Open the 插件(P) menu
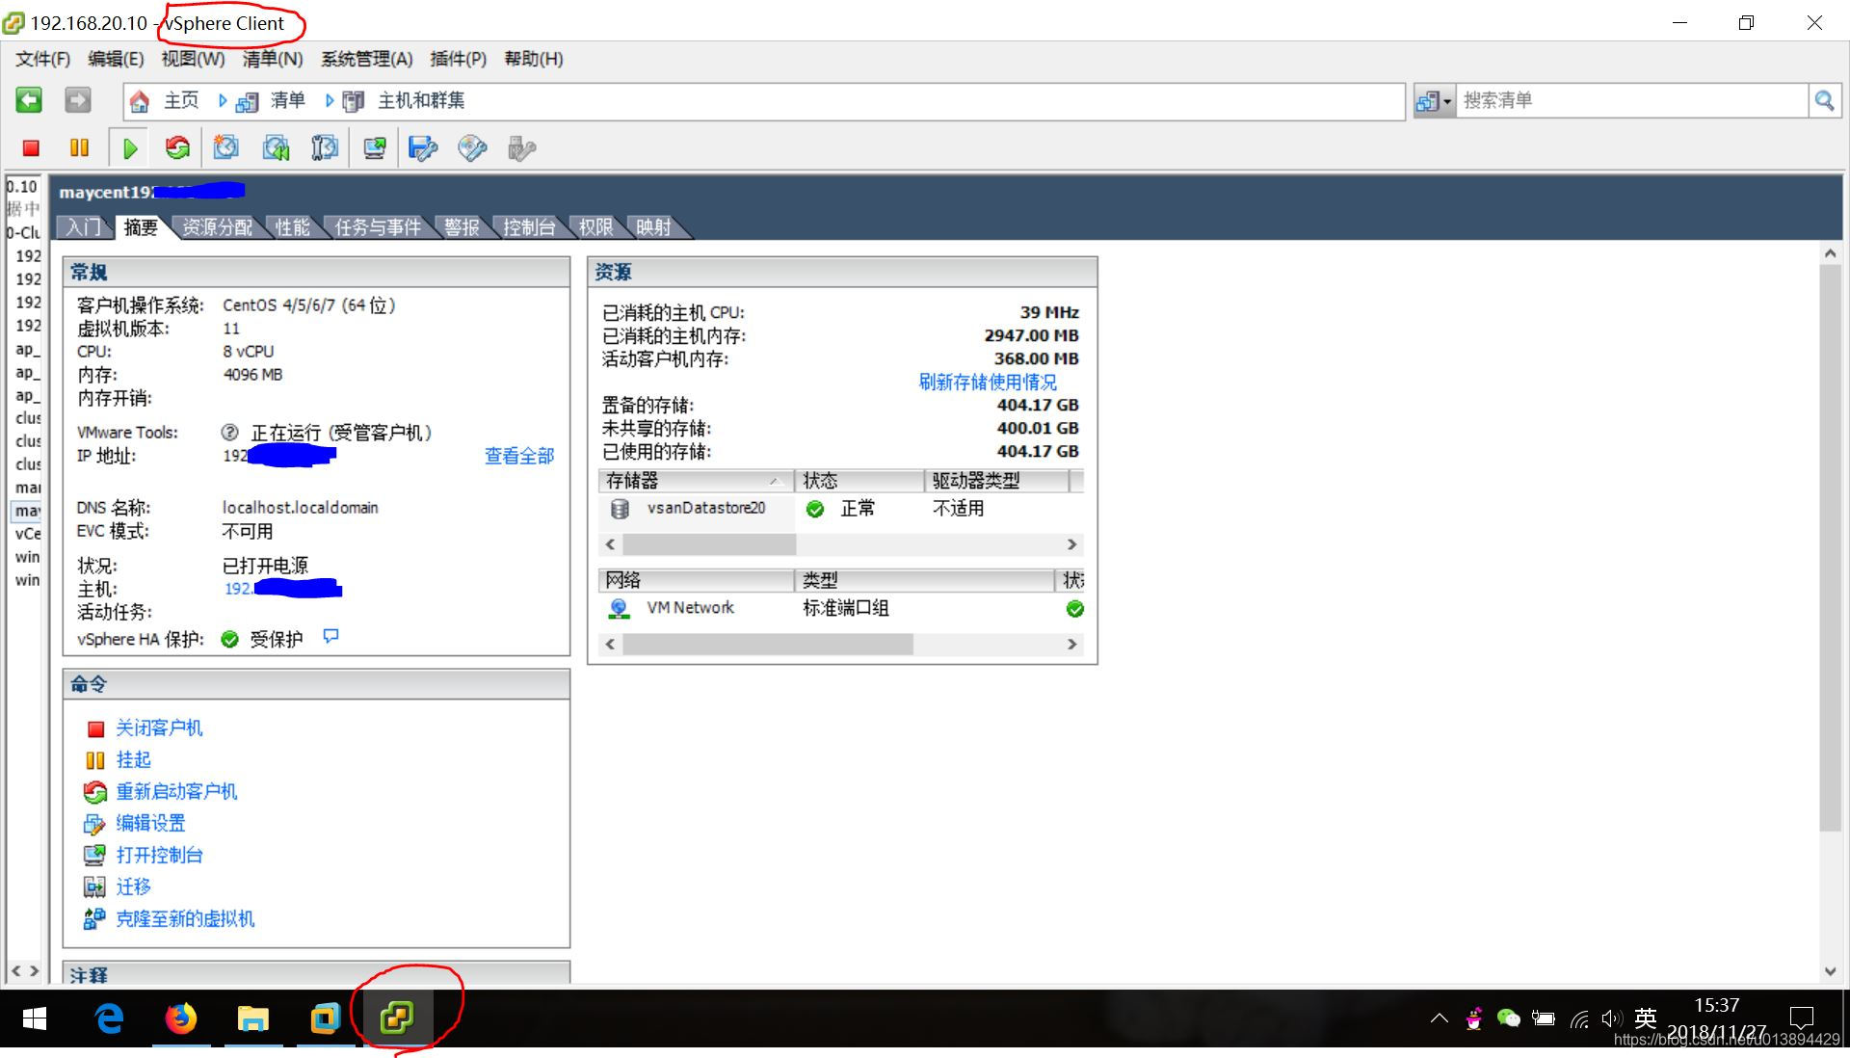The height and width of the screenshot is (1058, 1850). point(458,59)
